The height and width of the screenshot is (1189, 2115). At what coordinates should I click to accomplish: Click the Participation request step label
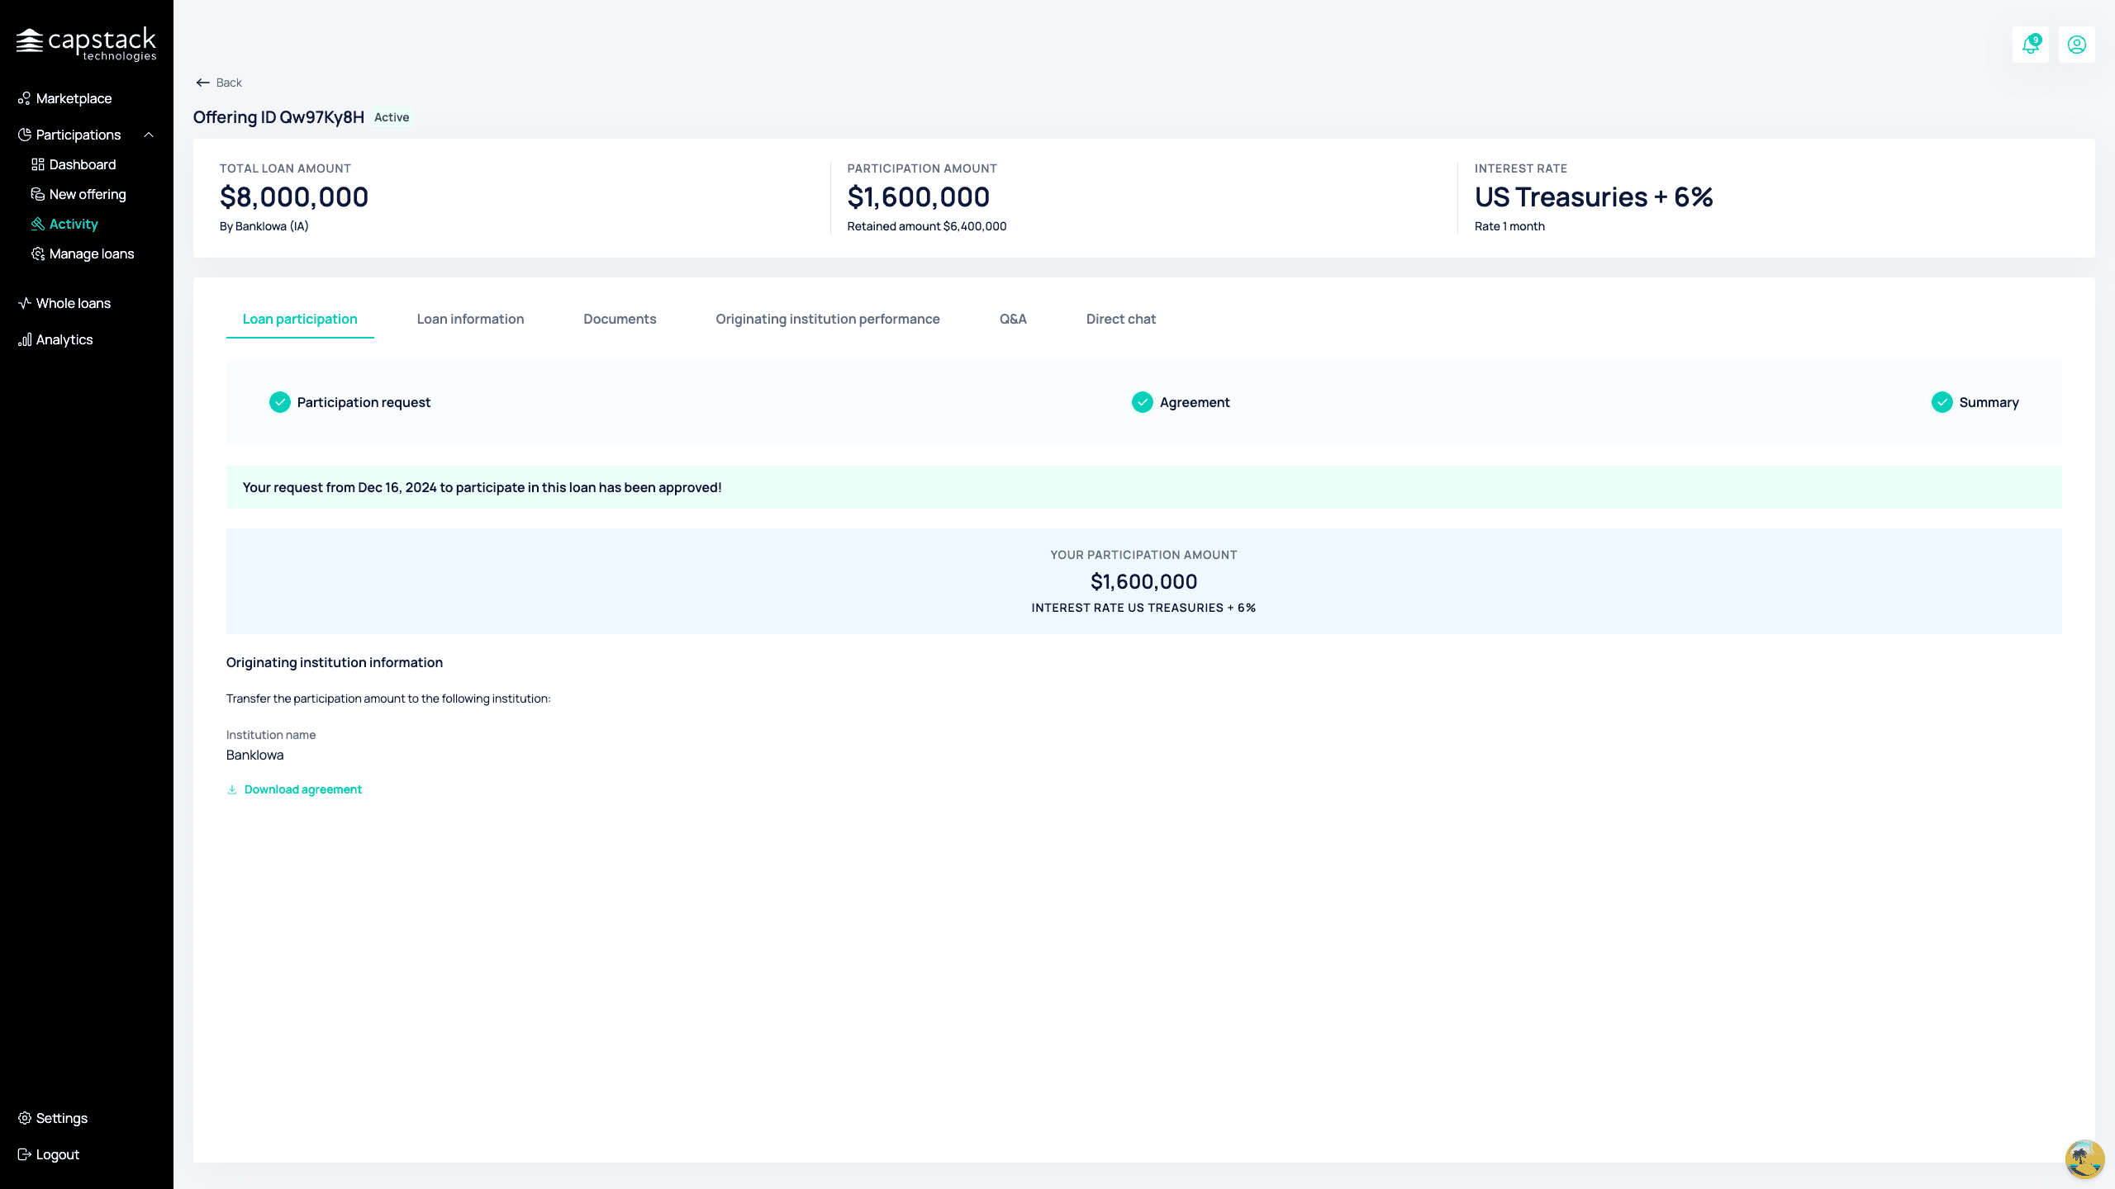coord(364,402)
